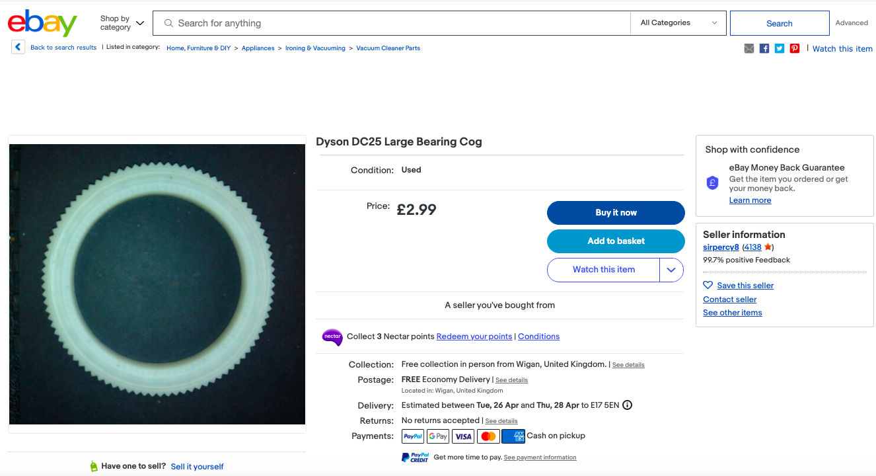
Task: Share listing on Pinterest icon
Action: point(795,48)
